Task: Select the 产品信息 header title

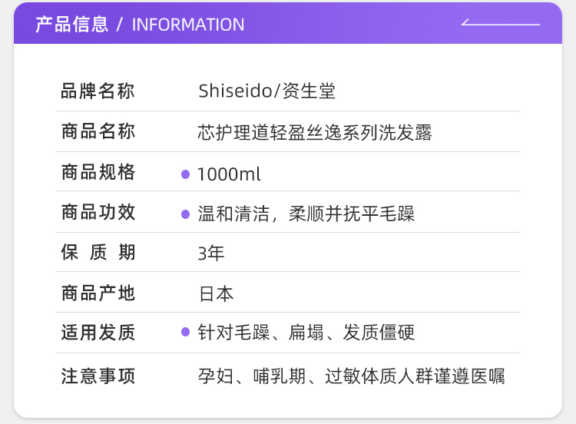Action: click(71, 24)
